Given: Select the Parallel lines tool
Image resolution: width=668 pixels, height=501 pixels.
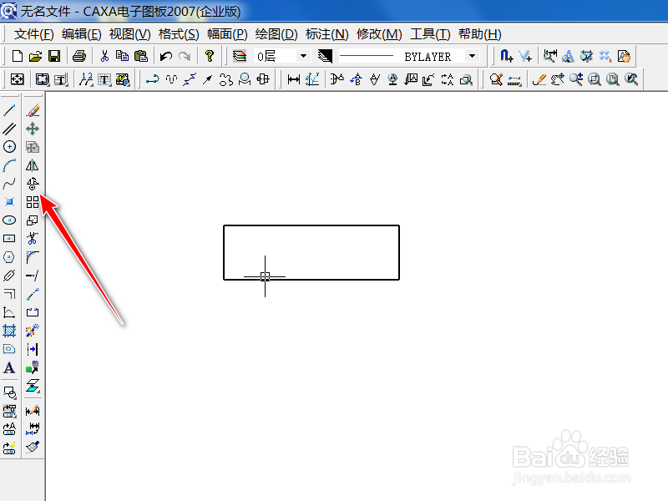Looking at the screenshot, I should pyautogui.click(x=9, y=129).
